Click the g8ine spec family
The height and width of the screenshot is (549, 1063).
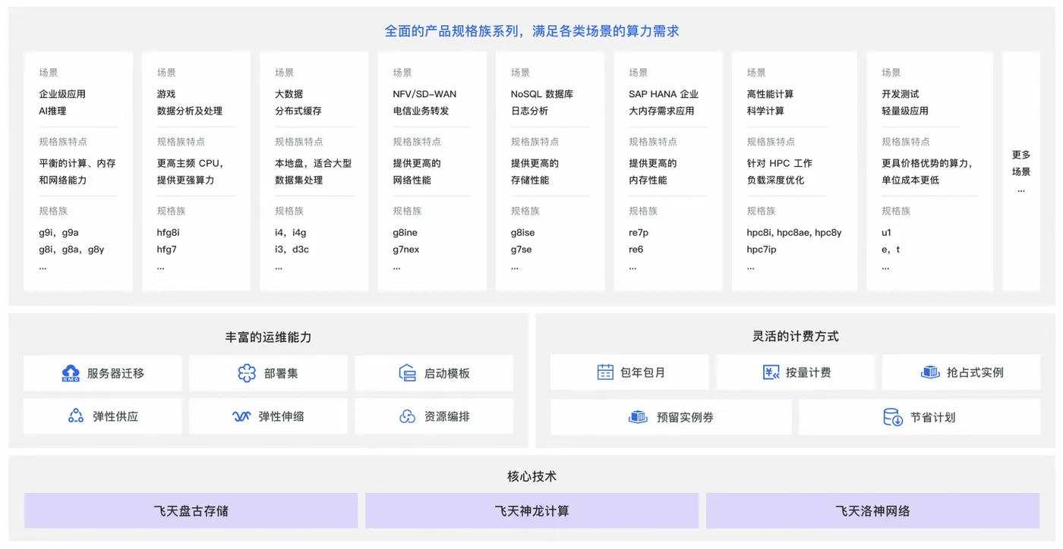click(405, 233)
